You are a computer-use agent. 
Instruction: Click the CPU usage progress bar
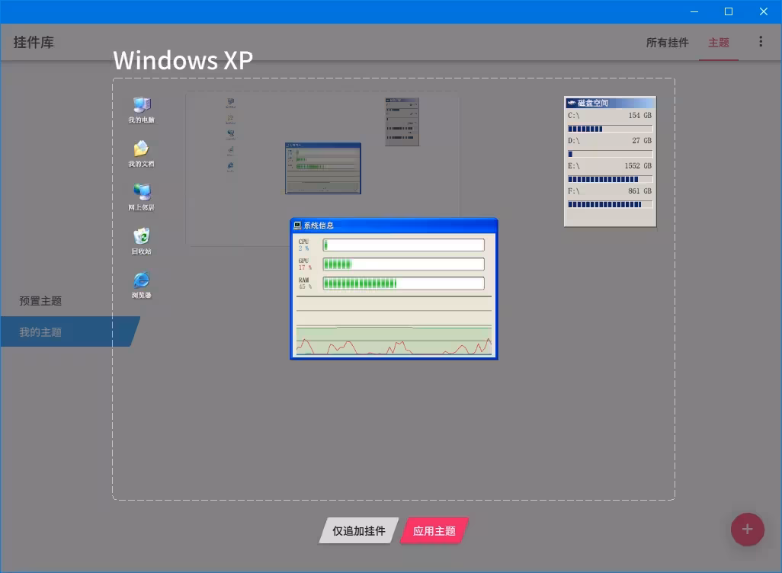tap(403, 245)
